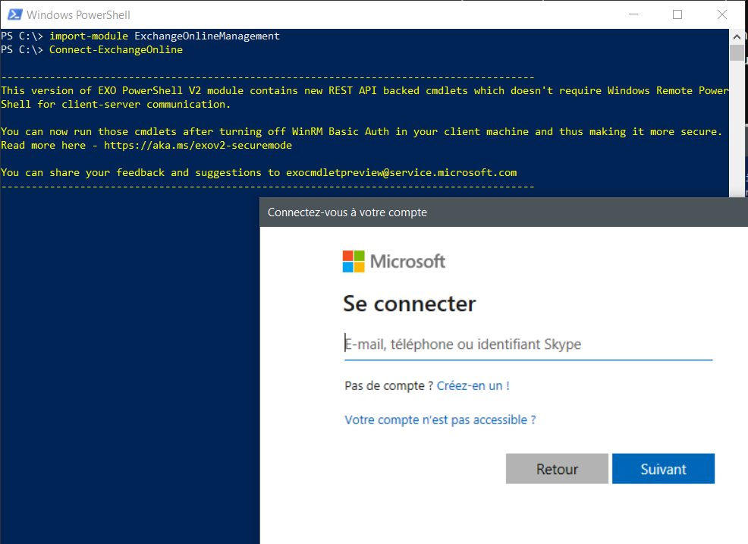Screen dimensions: 748x544
Task: Click "Votre compte n'est pas accessible ?" link
Action: tap(440, 420)
